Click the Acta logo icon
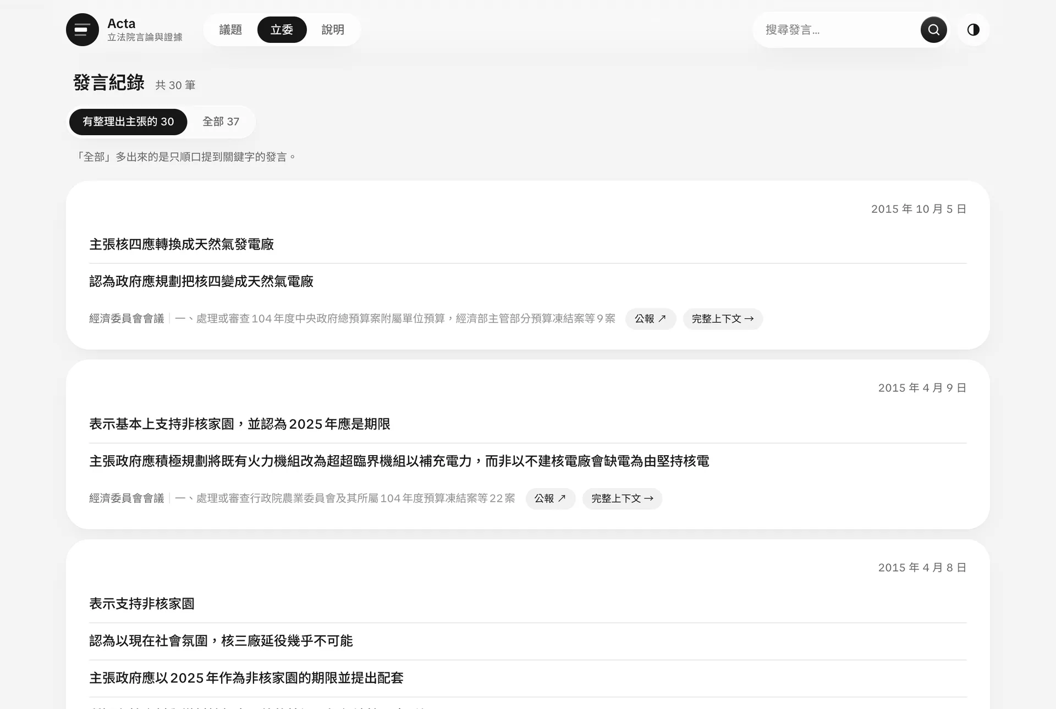 (82, 30)
